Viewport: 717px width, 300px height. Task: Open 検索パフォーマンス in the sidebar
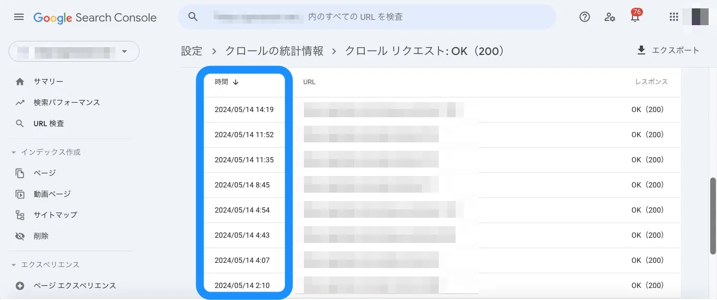coord(67,103)
